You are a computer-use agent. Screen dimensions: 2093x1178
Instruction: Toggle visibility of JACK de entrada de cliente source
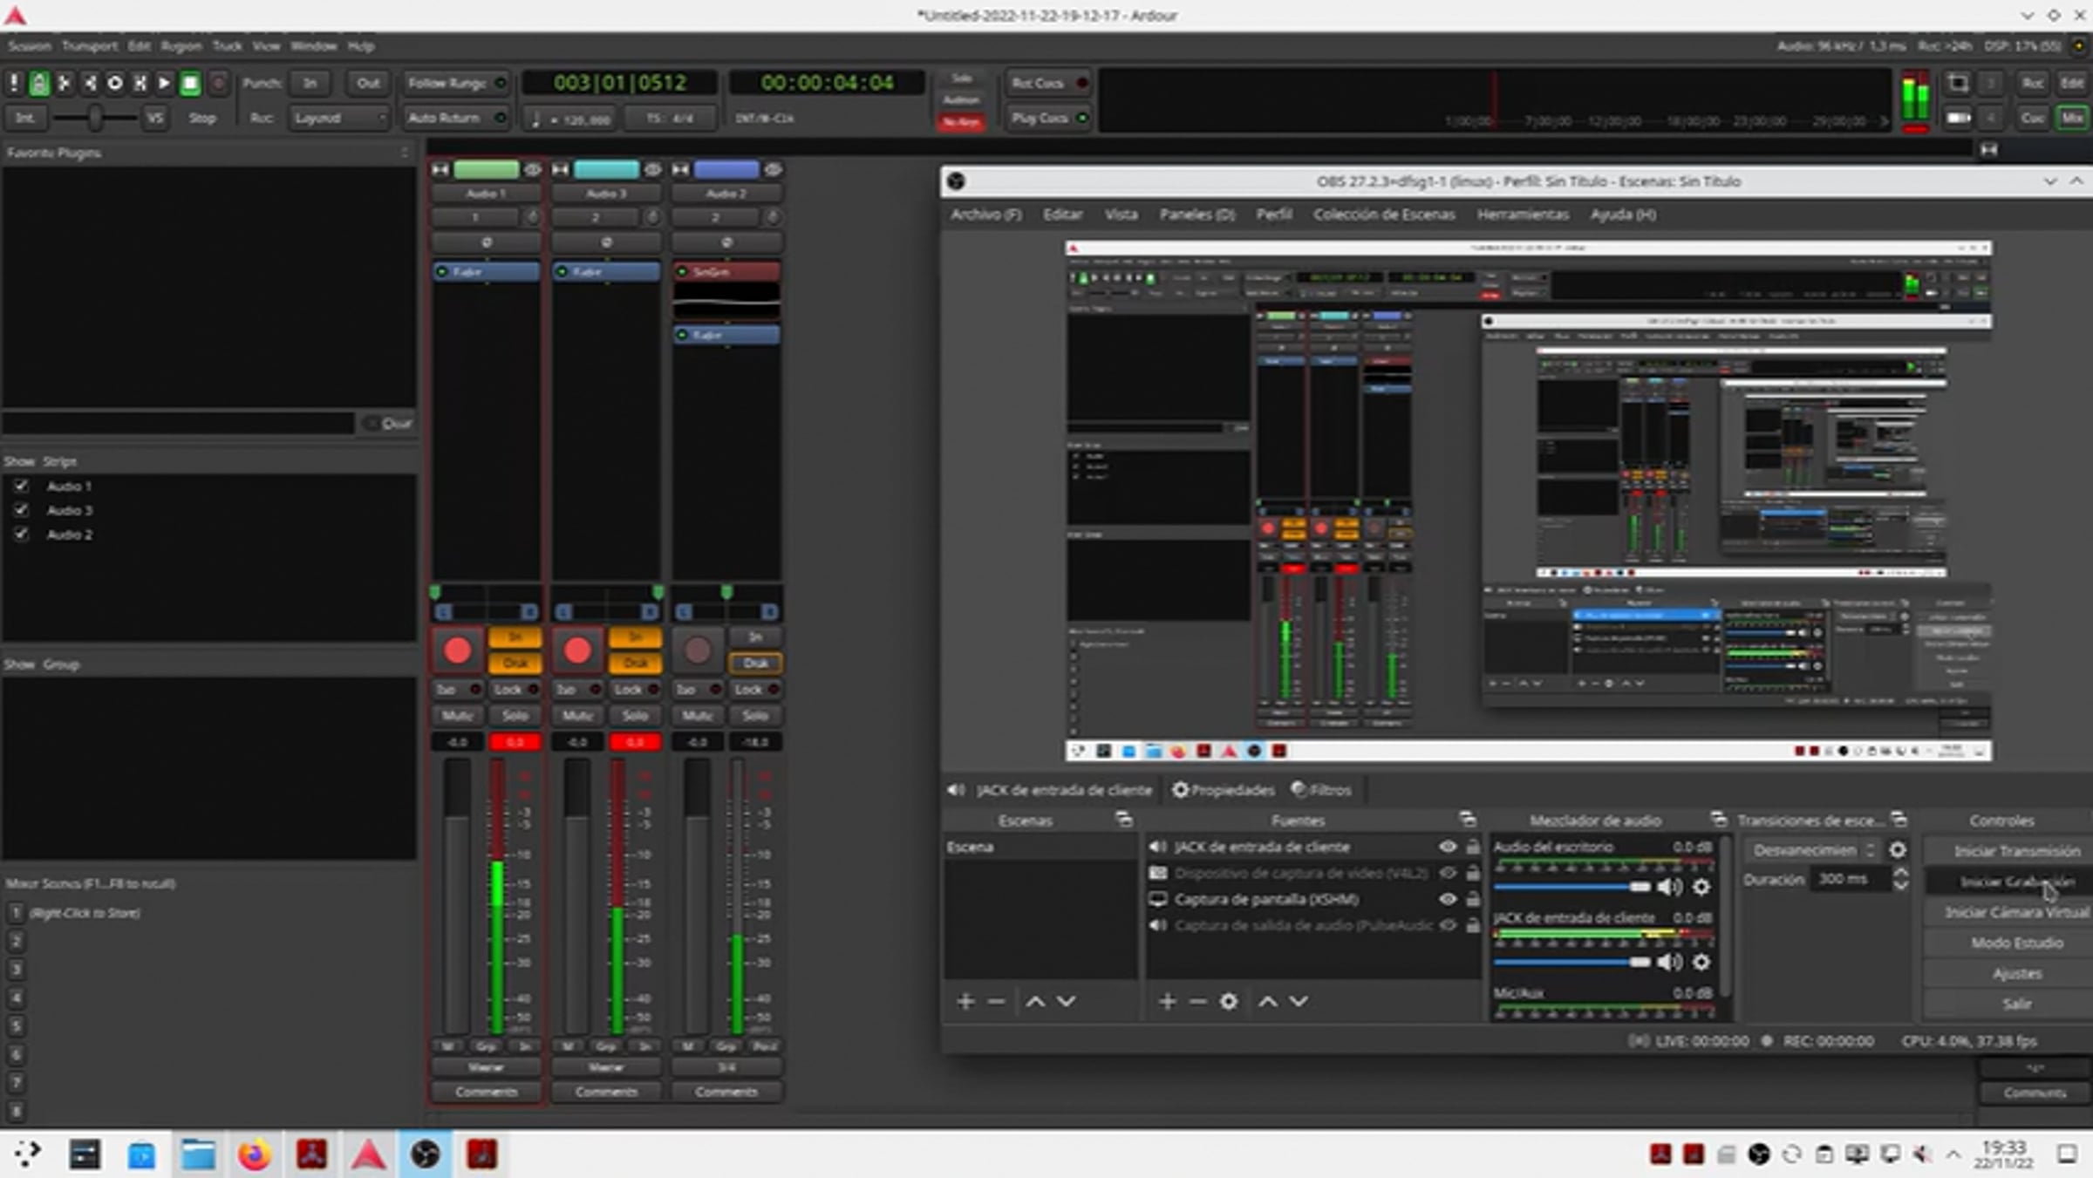[1448, 847]
